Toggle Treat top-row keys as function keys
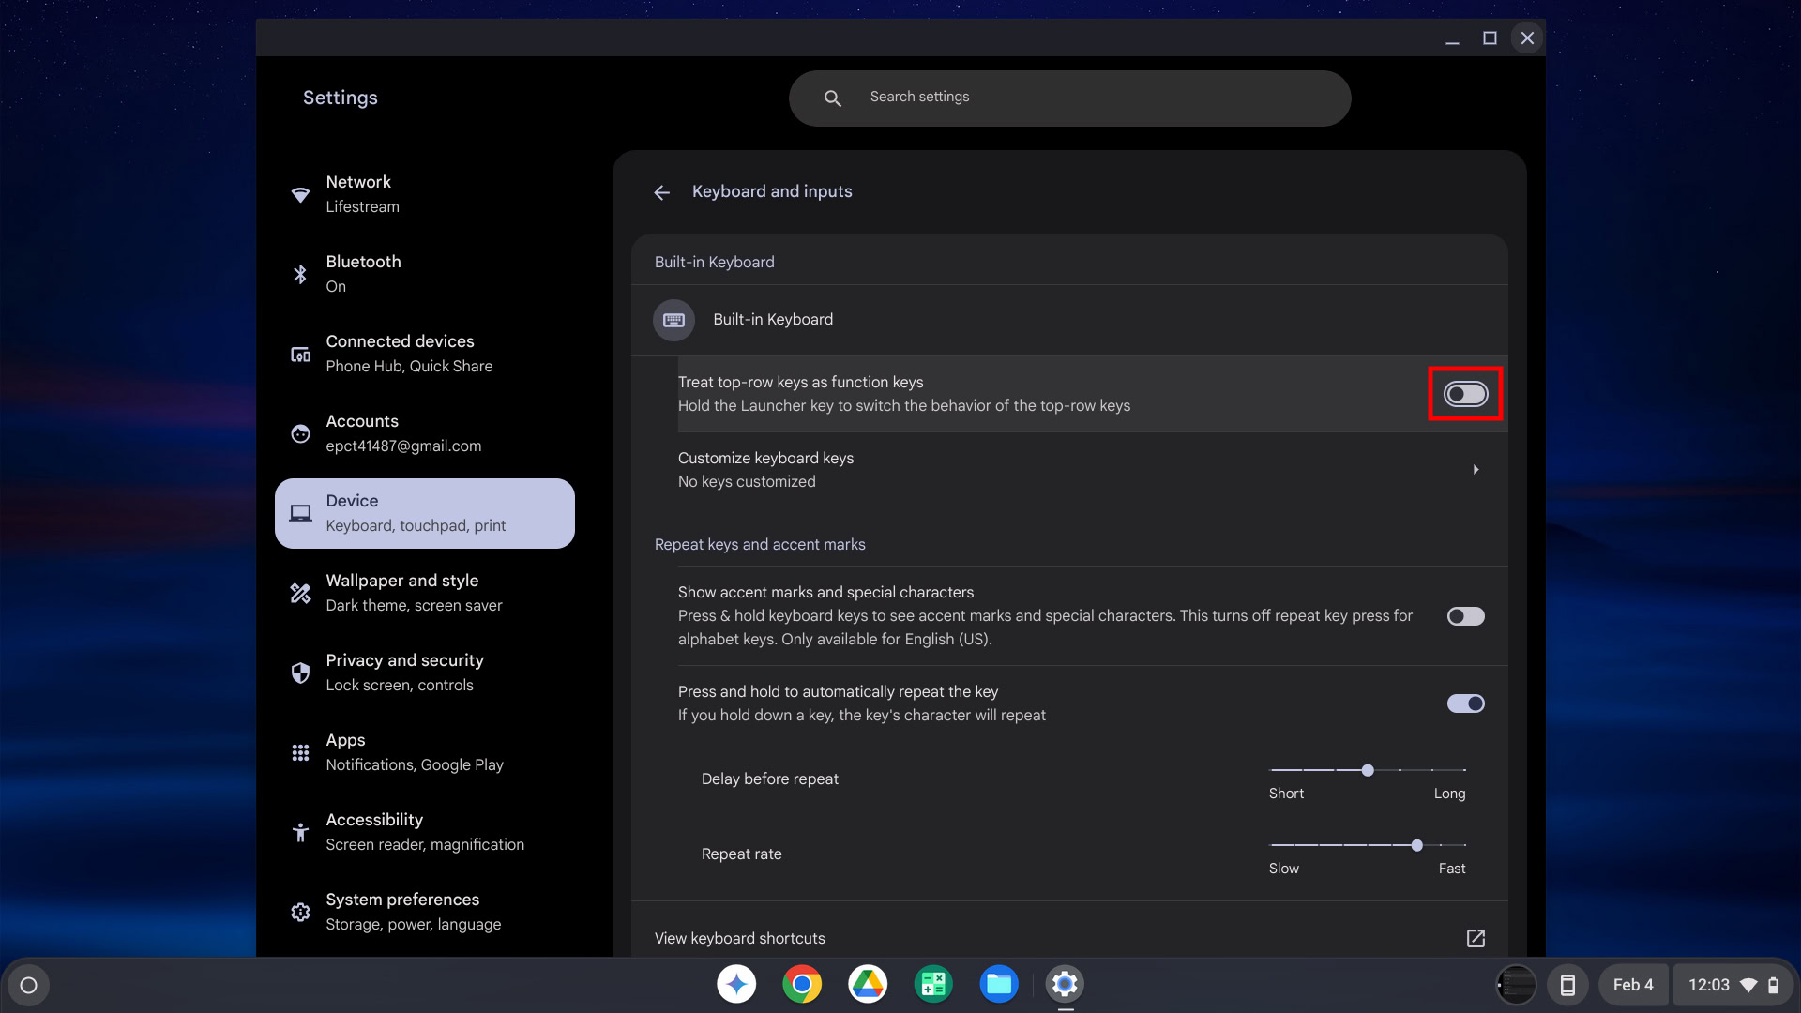The width and height of the screenshot is (1801, 1013). (x=1465, y=394)
